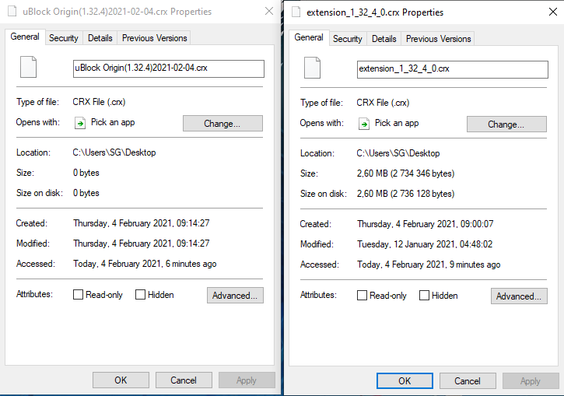Click Modified Tuesday, 12 January 2021 text
This screenshot has height=396, width=564.
point(425,244)
